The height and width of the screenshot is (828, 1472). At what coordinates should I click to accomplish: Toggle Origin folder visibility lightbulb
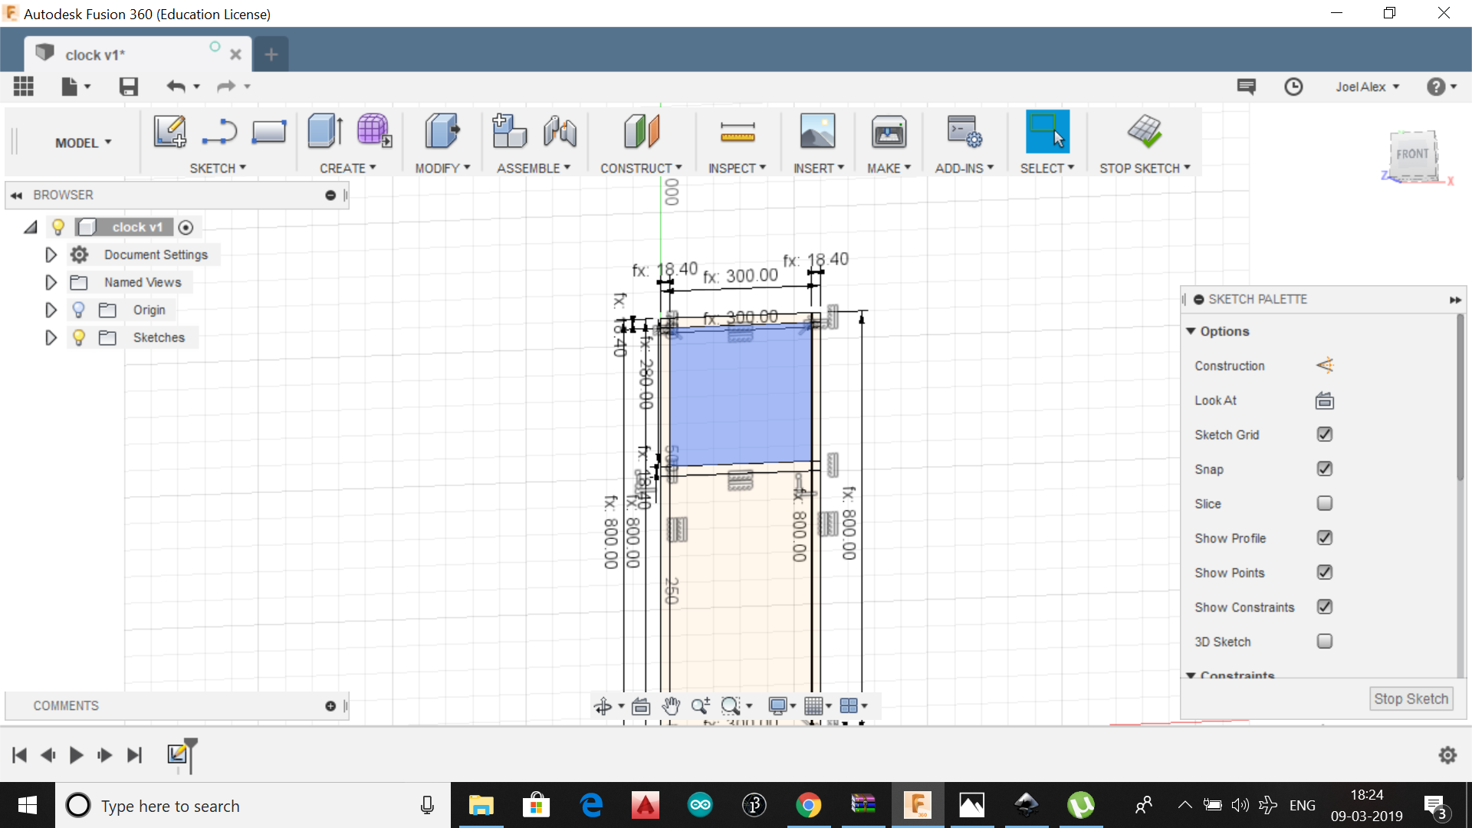pyautogui.click(x=78, y=310)
